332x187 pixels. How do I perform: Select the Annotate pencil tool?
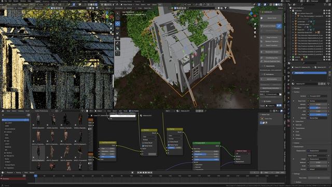pyautogui.click(x=118, y=44)
